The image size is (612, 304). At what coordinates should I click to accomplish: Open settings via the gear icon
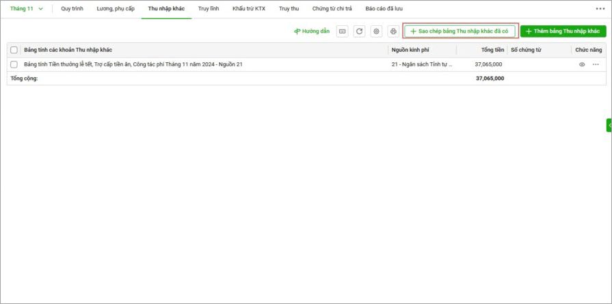tap(376, 31)
